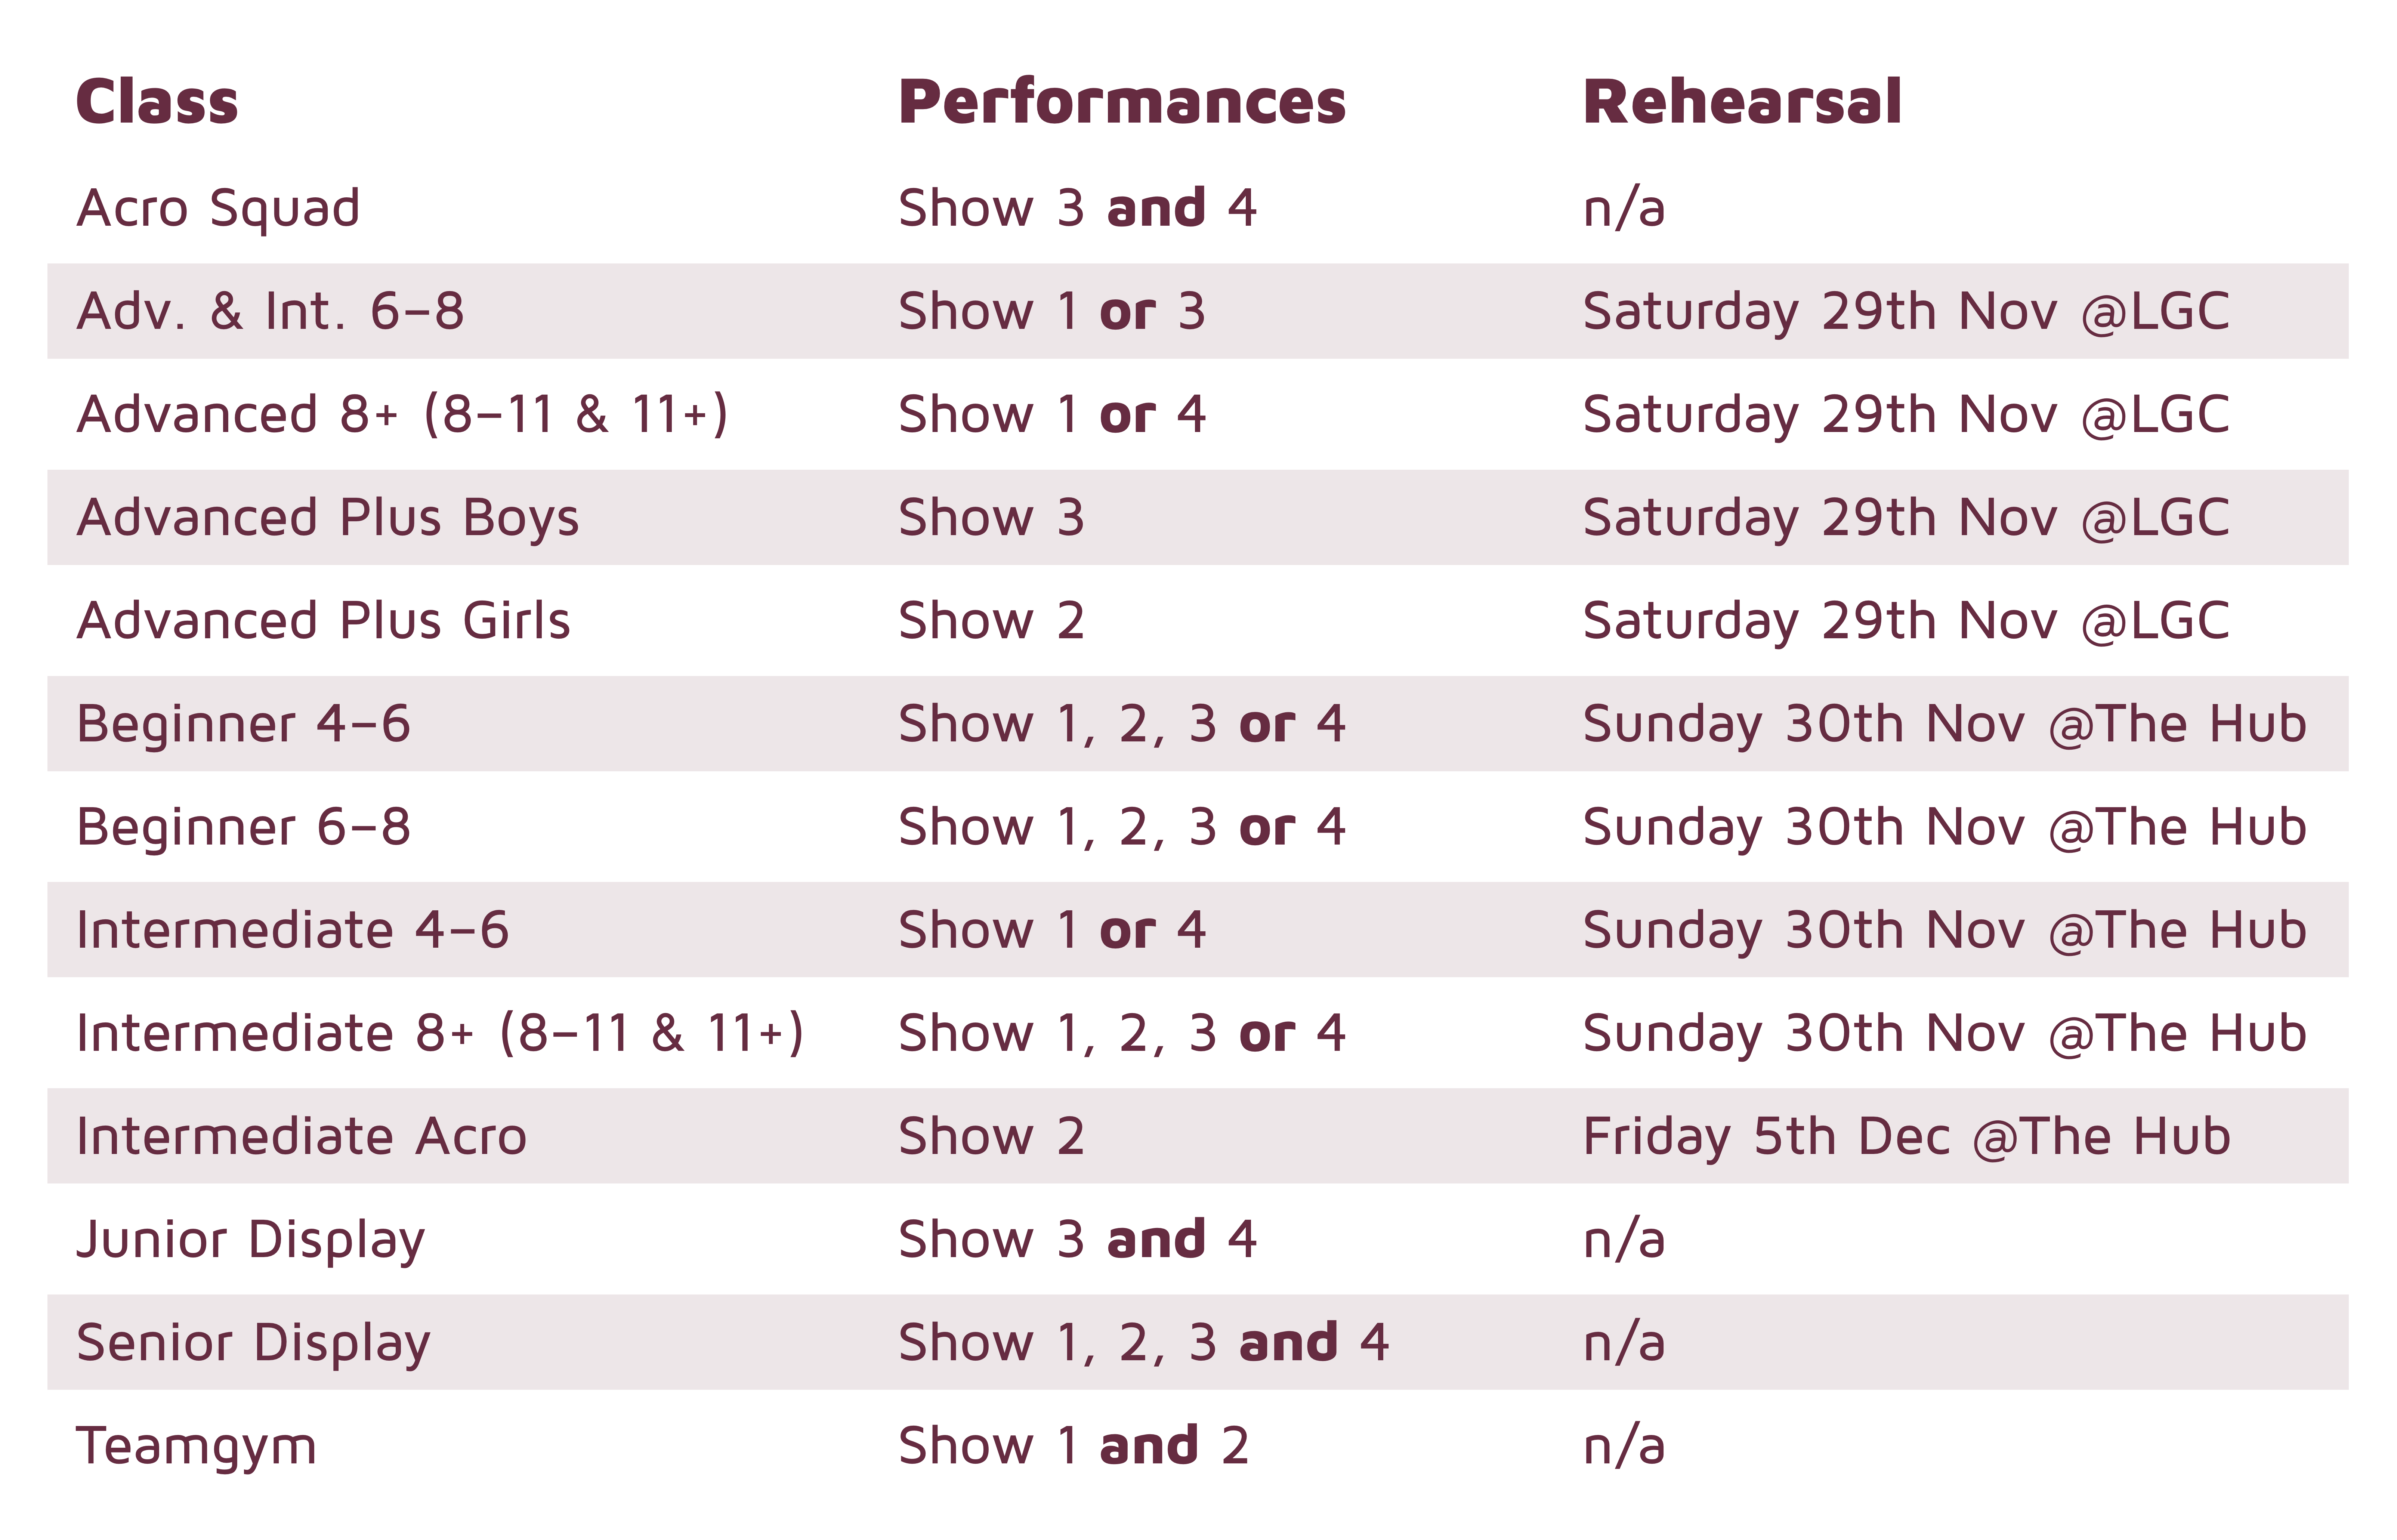Select the Junior Display class name
Image resolution: width=2397 pixels, height=1540 pixels.
point(251,1240)
